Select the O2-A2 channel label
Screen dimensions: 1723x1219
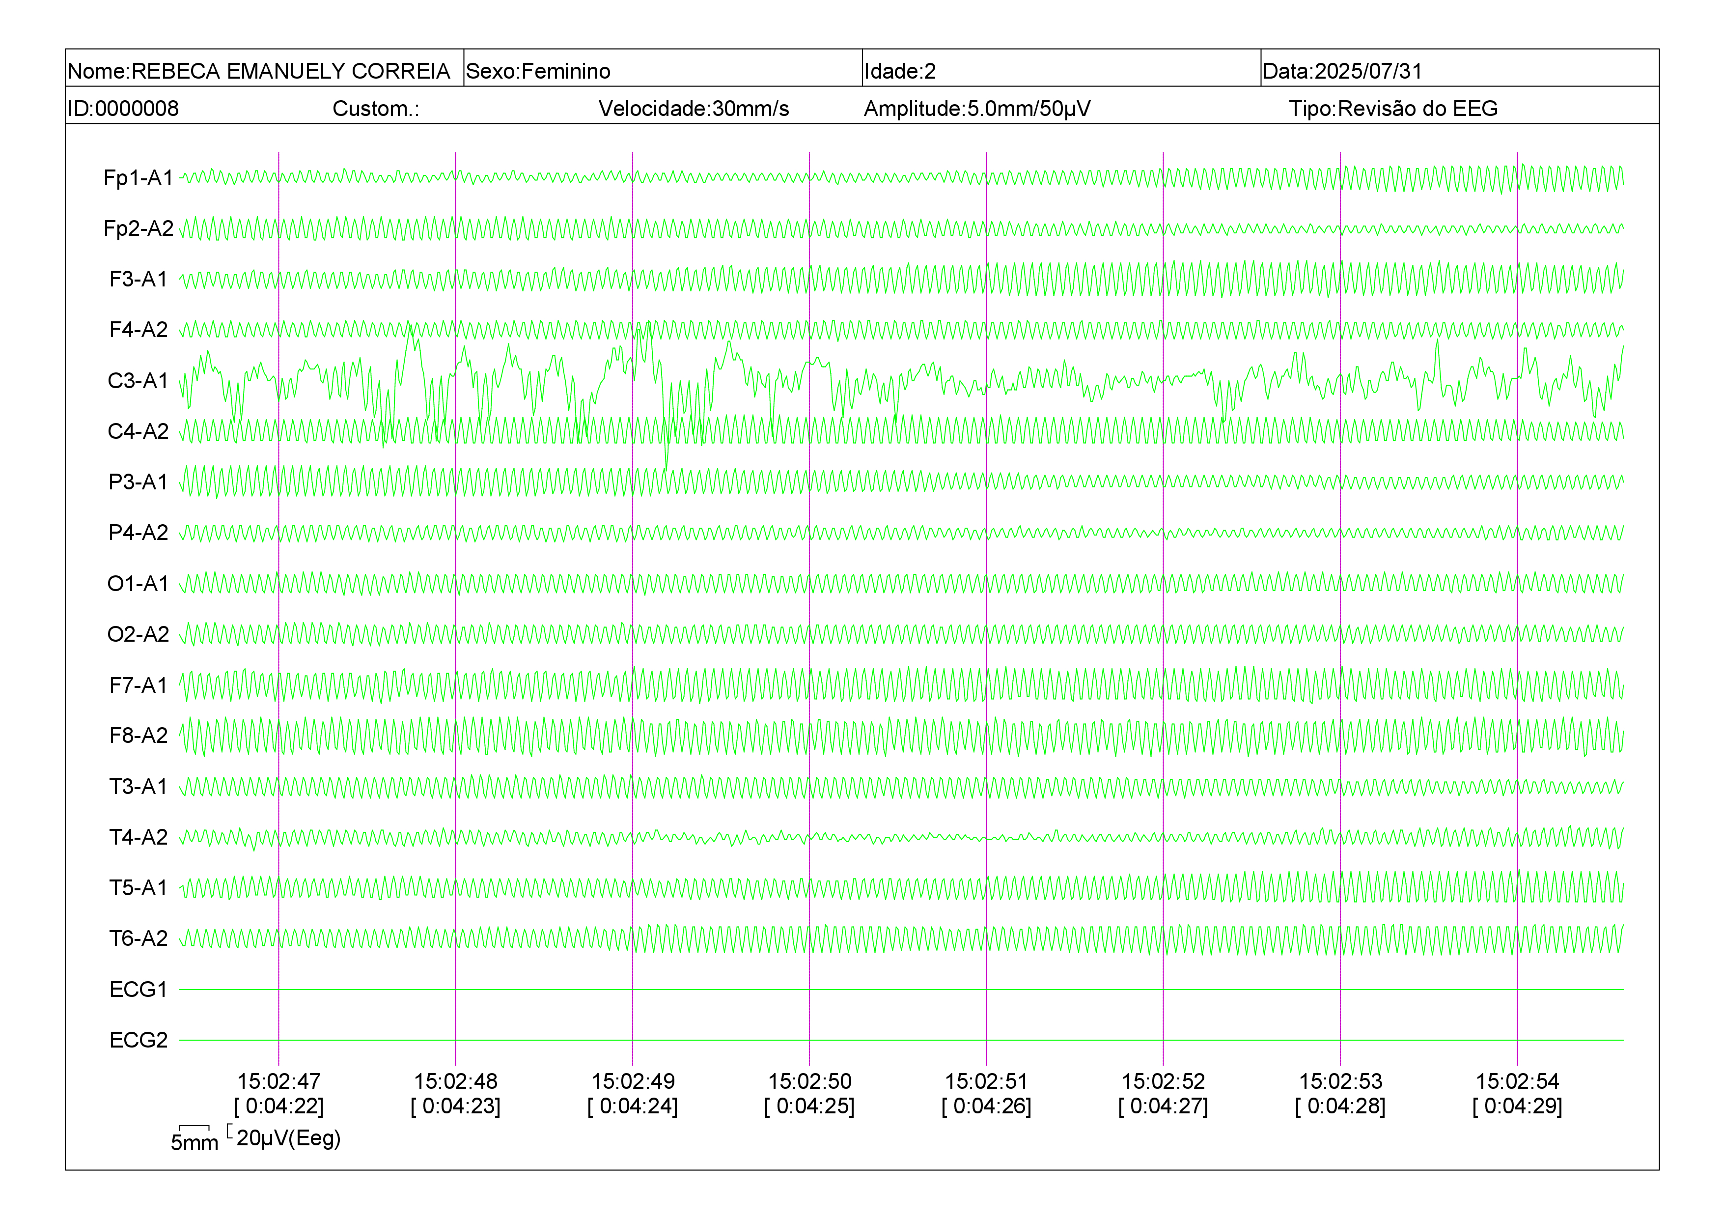tap(139, 634)
